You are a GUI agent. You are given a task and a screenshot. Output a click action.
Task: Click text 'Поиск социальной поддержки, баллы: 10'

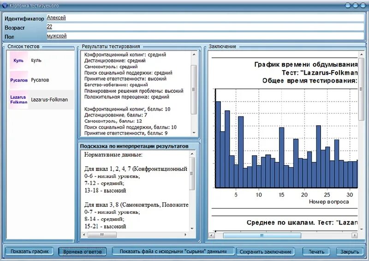pyautogui.click(x=131, y=127)
